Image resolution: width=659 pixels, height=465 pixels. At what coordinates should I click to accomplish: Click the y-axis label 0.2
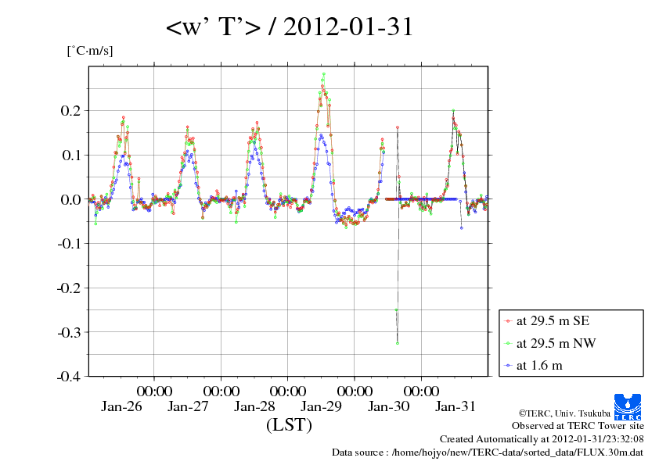point(70,111)
